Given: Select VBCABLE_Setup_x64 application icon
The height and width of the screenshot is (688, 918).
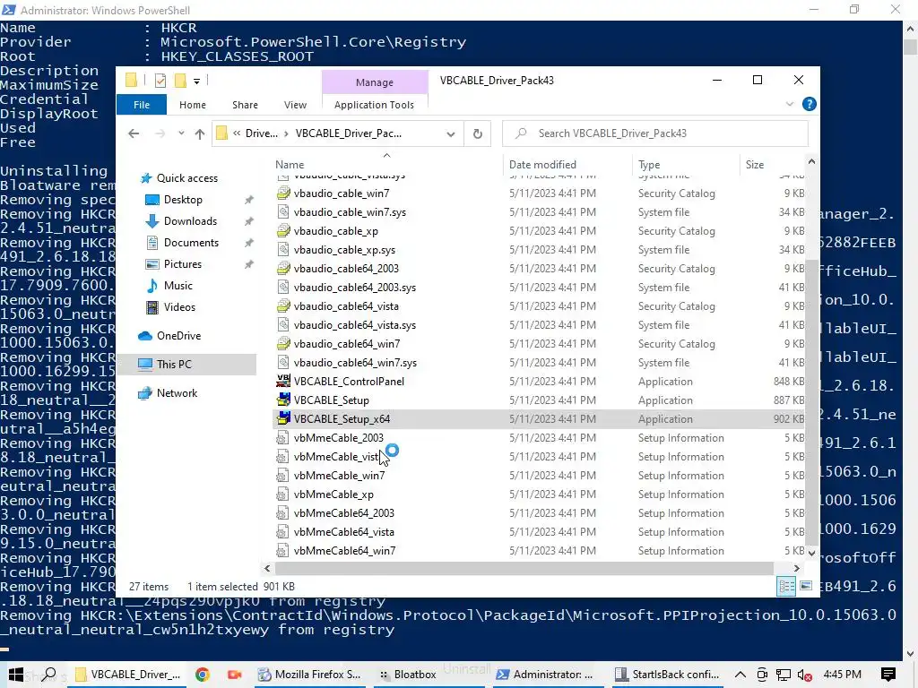Looking at the screenshot, I should click(283, 419).
